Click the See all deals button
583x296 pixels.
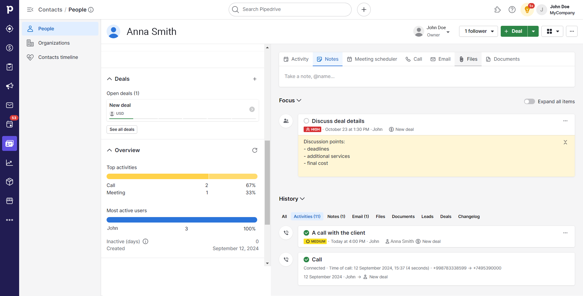click(122, 129)
